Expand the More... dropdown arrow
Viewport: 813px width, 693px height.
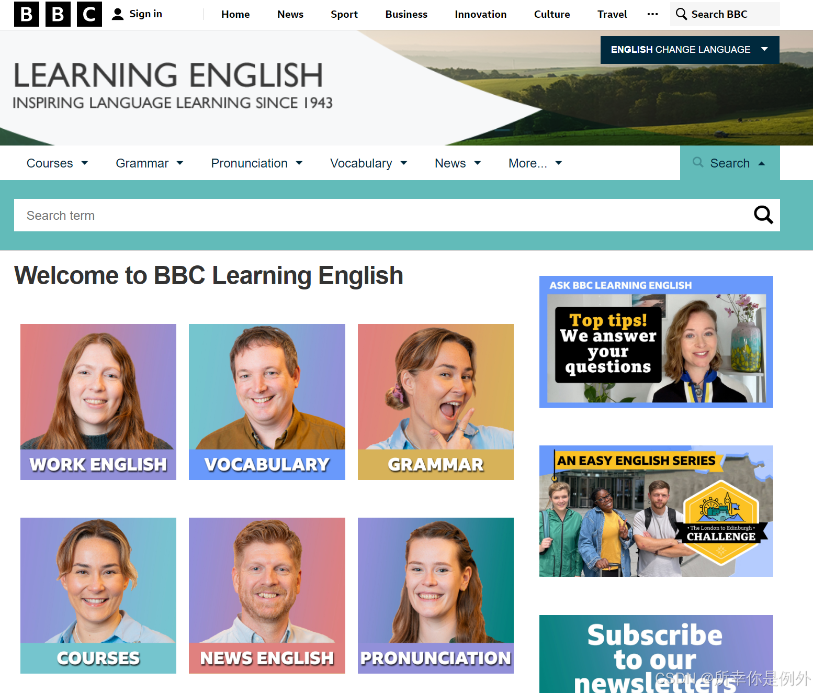(x=559, y=163)
